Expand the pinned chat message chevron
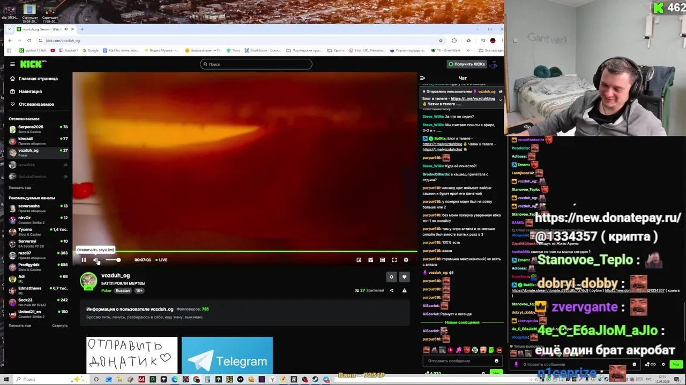The height and width of the screenshot is (385, 686). click(x=501, y=99)
